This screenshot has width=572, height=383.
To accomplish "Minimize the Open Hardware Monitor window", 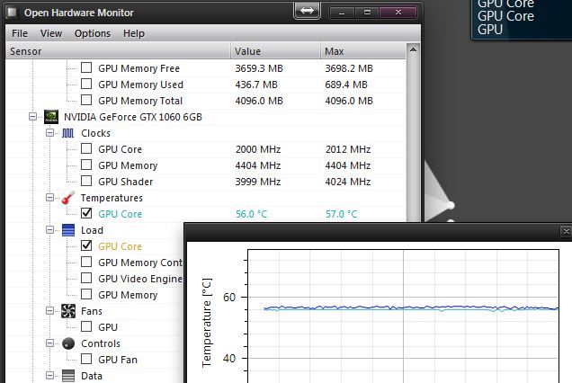I will click(342, 13).
